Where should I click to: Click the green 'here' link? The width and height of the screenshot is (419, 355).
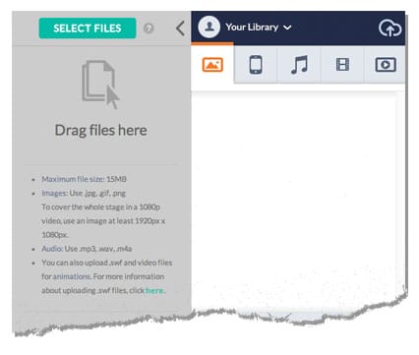[154, 290]
